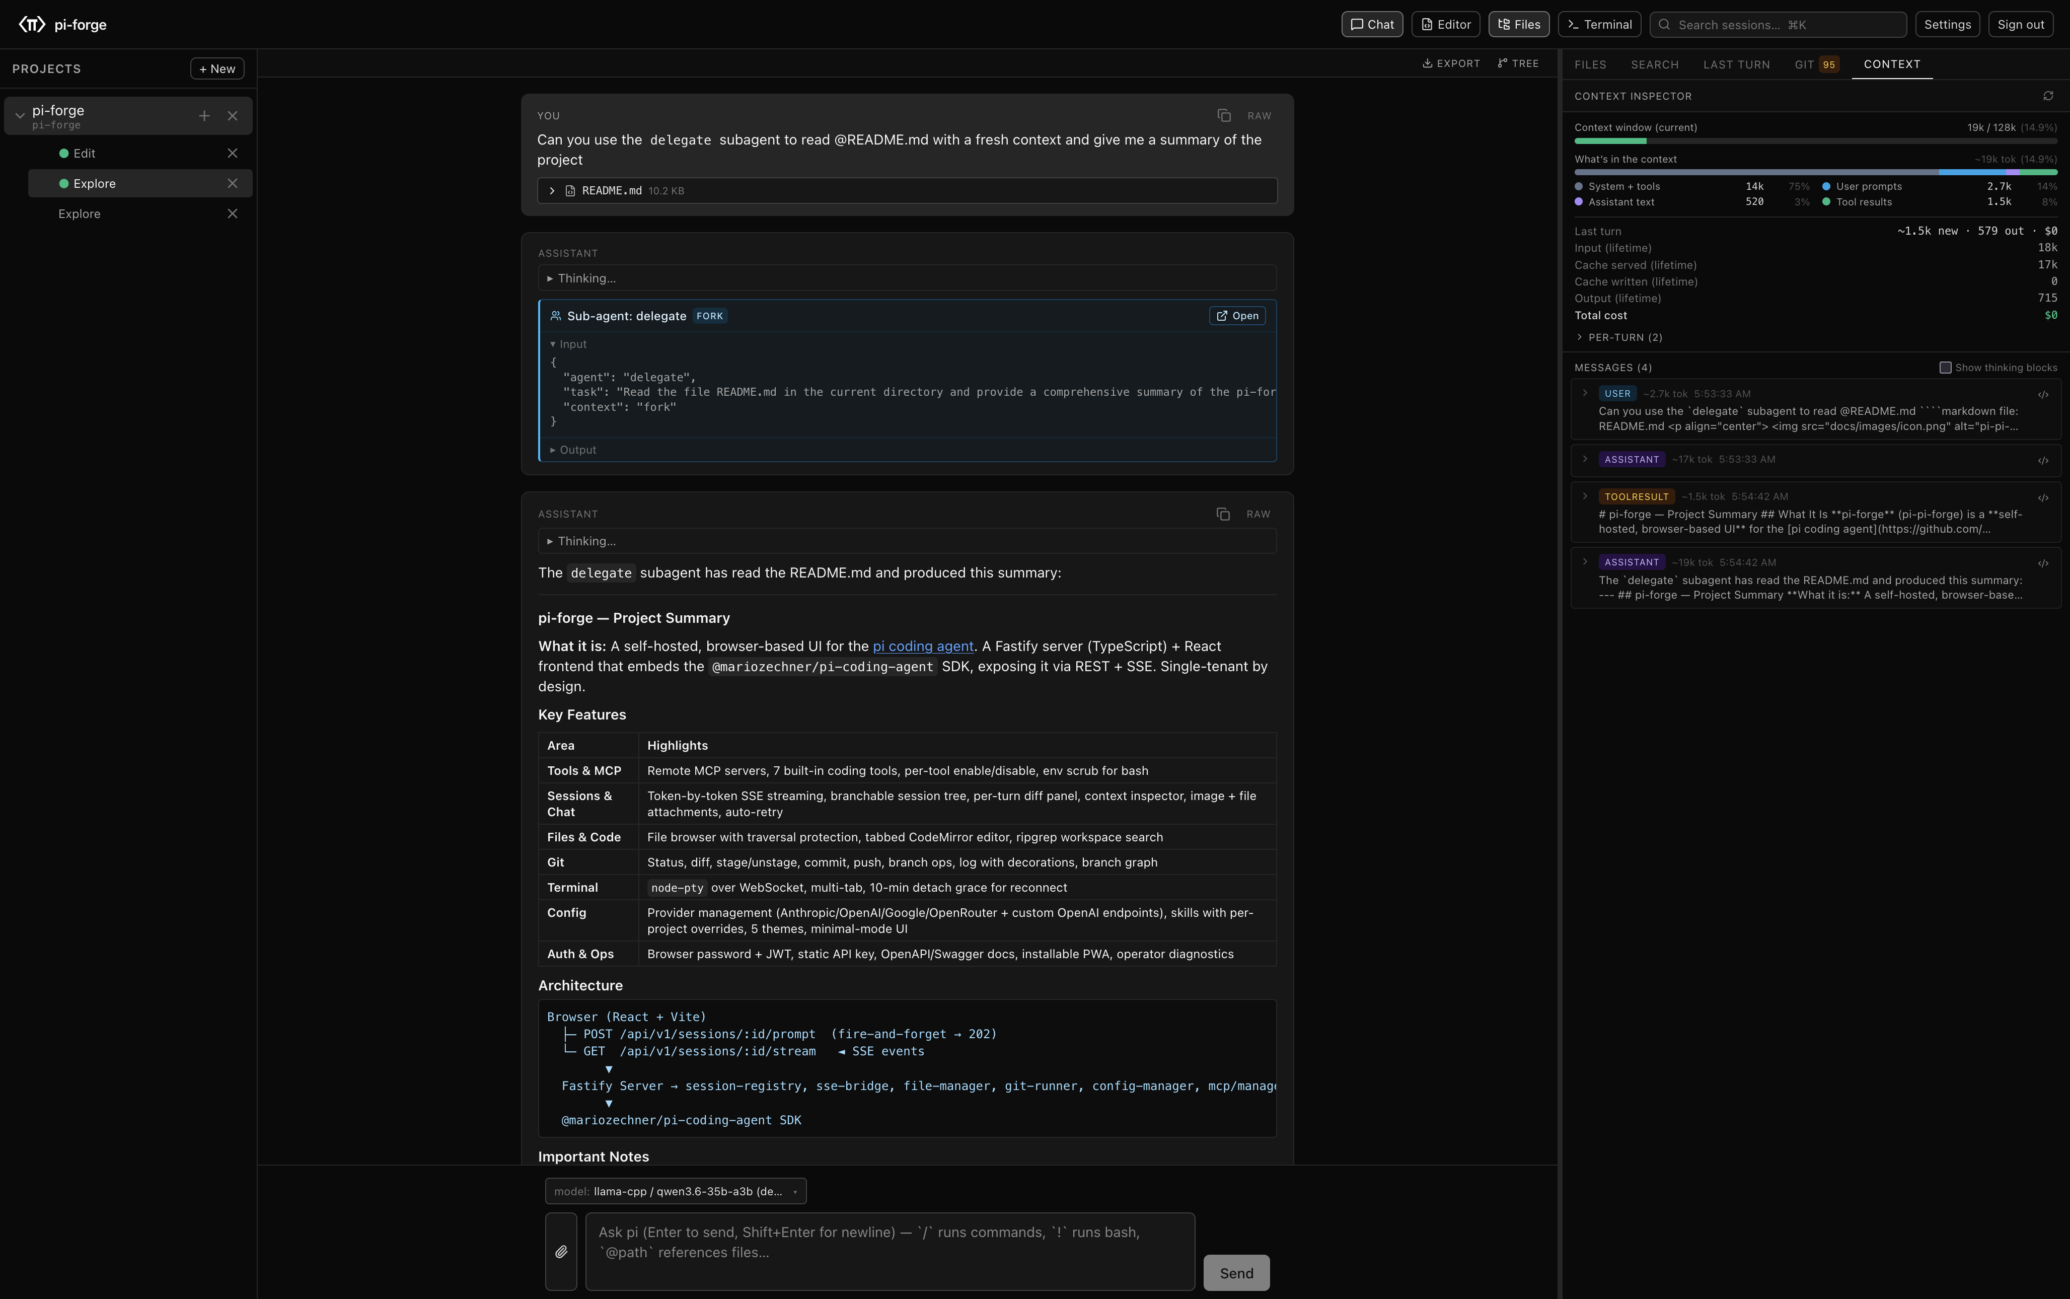Image resolution: width=2070 pixels, height=1299 pixels.
Task: Close the inactive Explore session without dot
Action: 232,214
